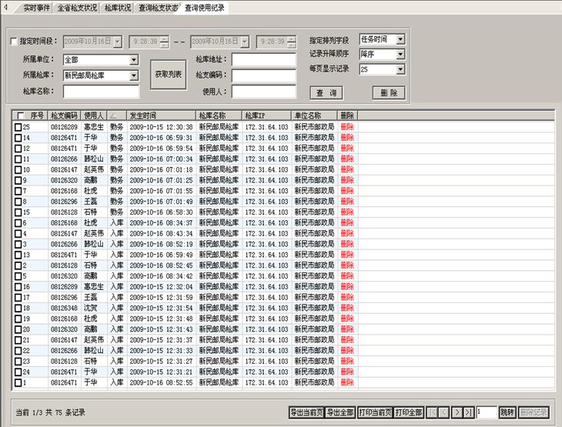Click the tab scroll left arrow
Image resolution: width=562 pixels, height=427 pixels.
pos(5,6)
